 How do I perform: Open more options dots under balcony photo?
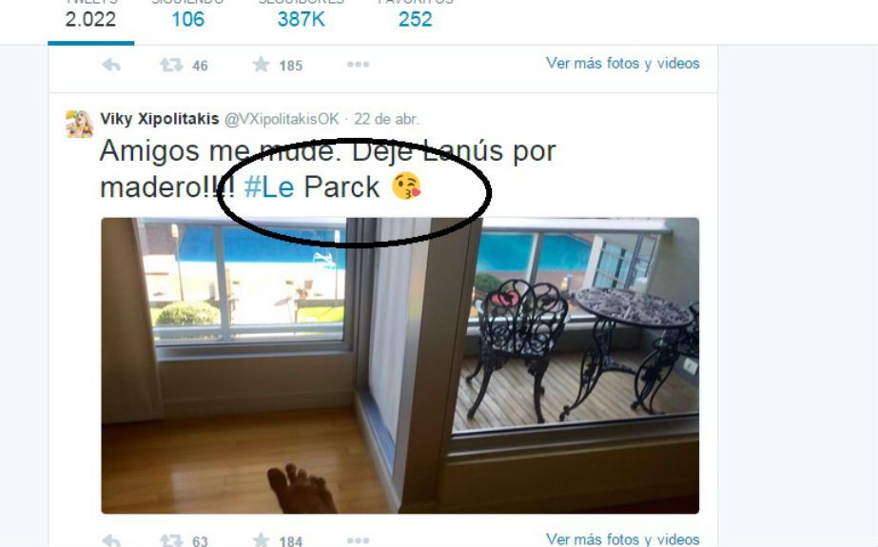pos(358,540)
